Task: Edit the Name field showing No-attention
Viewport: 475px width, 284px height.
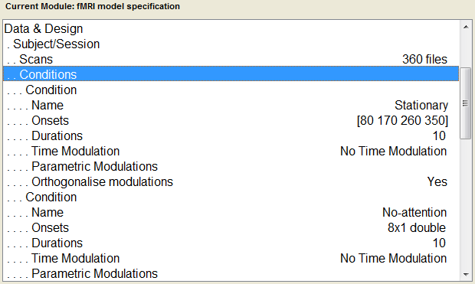Action: click(x=231, y=212)
